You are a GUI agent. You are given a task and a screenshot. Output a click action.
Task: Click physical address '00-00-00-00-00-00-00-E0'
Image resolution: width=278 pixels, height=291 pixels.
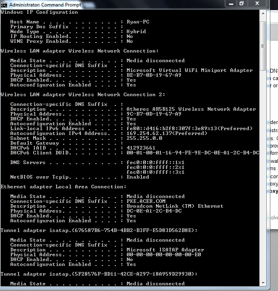[164, 255]
